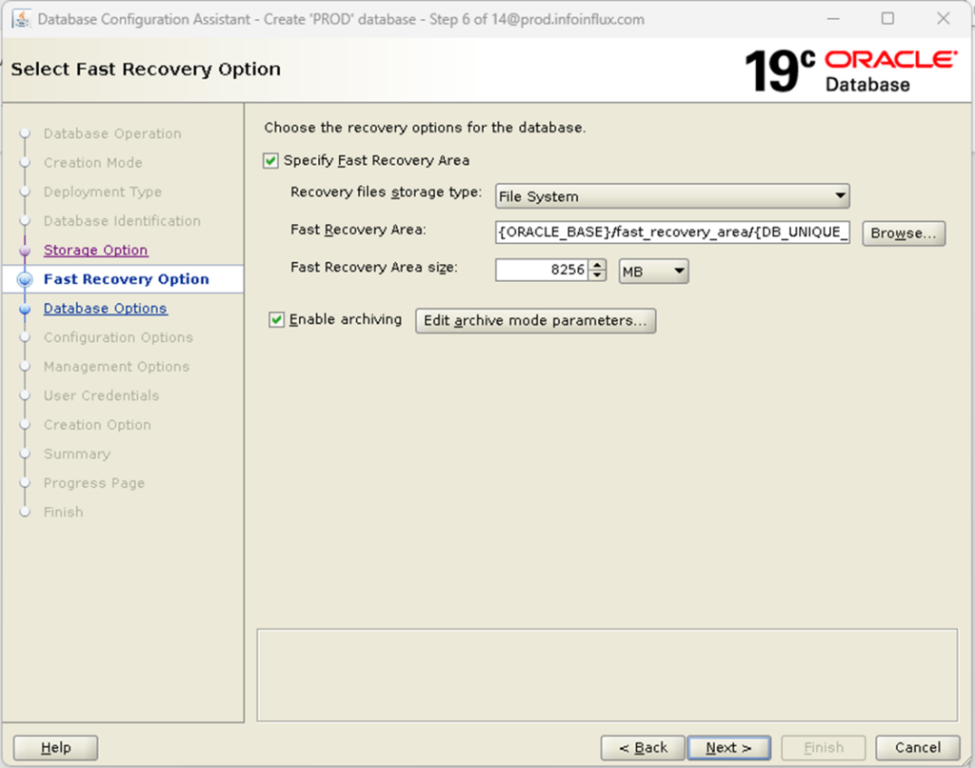
Task: Click Next to proceed to Database Options
Action: click(728, 747)
